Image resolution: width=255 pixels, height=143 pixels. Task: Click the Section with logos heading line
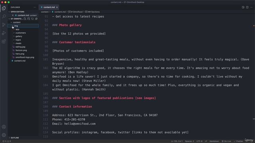(104, 98)
